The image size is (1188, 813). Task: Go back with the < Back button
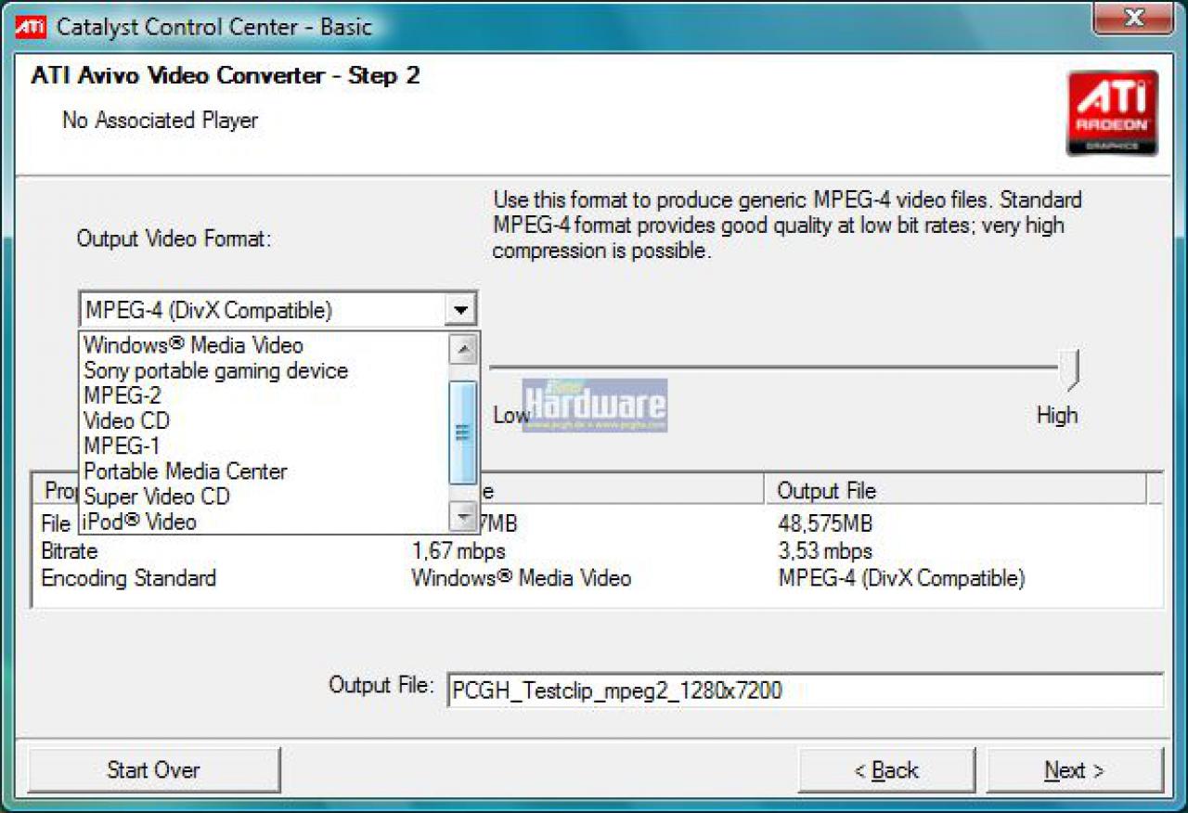coord(886,770)
